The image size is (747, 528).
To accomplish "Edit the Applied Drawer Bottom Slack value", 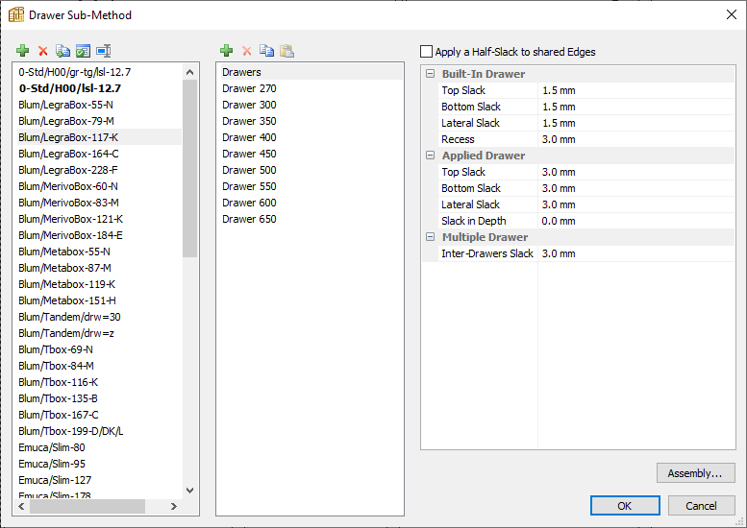I will (636, 188).
